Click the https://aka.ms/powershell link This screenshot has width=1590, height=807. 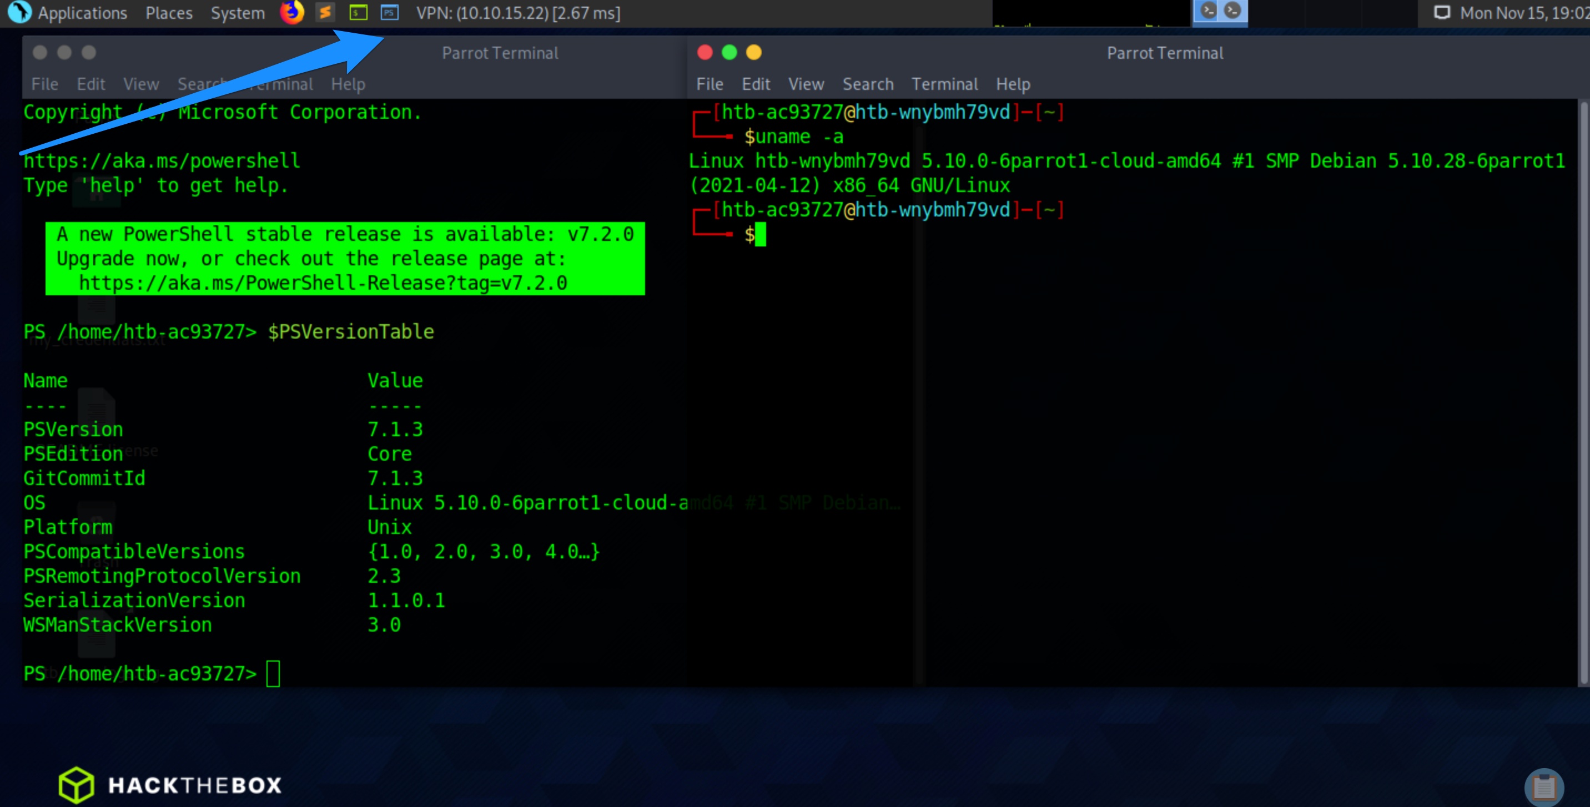(x=162, y=161)
